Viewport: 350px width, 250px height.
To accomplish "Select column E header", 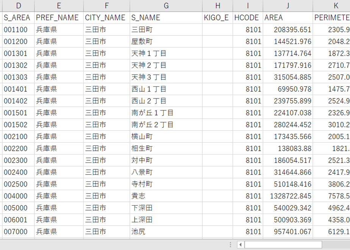I will point(59,6).
